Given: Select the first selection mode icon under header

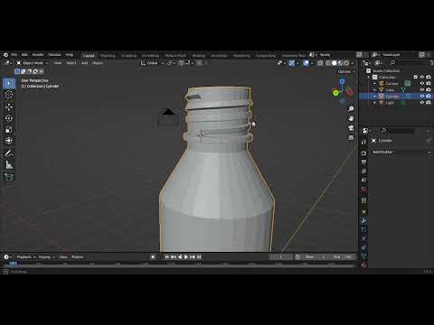Looking at the screenshot, I should (x=17, y=71).
